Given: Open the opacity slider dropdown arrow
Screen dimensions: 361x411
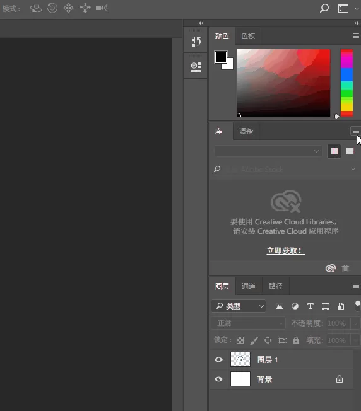Looking at the screenshot, I should click(355, 323).
